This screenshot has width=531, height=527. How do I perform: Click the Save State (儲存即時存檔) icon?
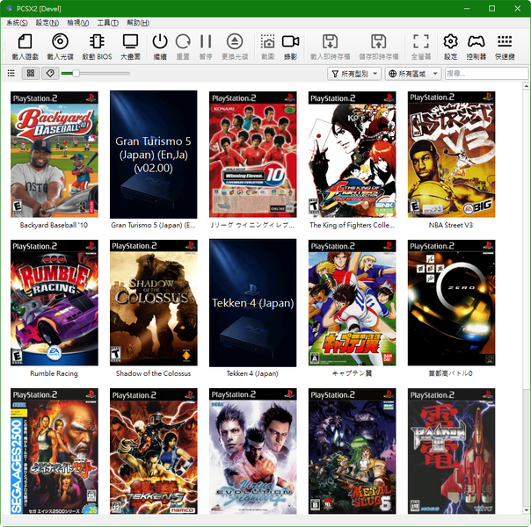[x=379, y=42]
